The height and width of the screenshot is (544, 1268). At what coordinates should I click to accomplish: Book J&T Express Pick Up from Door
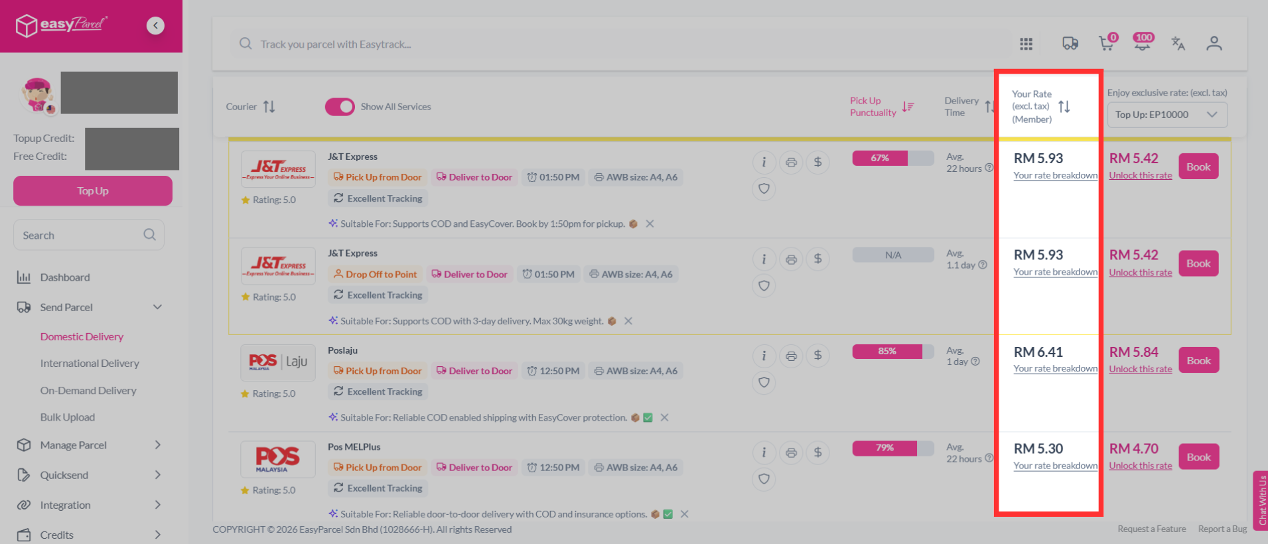[1198, 167]
